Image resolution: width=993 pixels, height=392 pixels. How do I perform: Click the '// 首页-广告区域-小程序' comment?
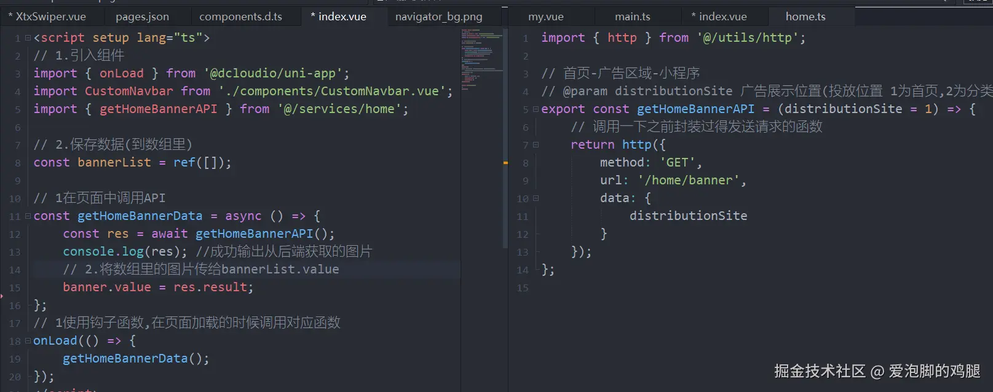[620, 74]
